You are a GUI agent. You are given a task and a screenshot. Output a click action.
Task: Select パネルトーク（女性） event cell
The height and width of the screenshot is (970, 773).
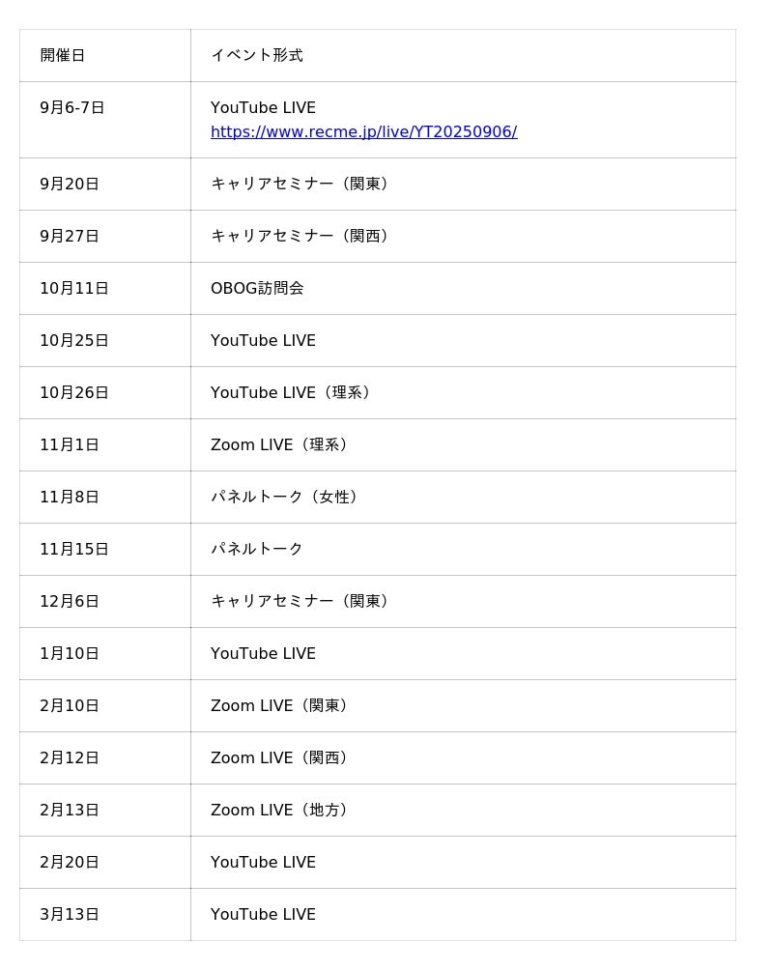(x=463, y=497)
